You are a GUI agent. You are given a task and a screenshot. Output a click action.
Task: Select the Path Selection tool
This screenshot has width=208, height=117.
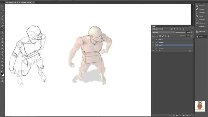[2, 58]
